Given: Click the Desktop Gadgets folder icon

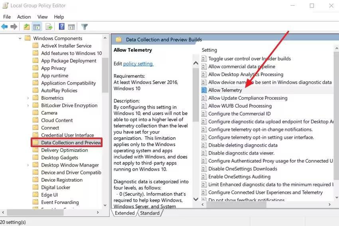Looking at the screenshot, I should (x=35, y=157).
